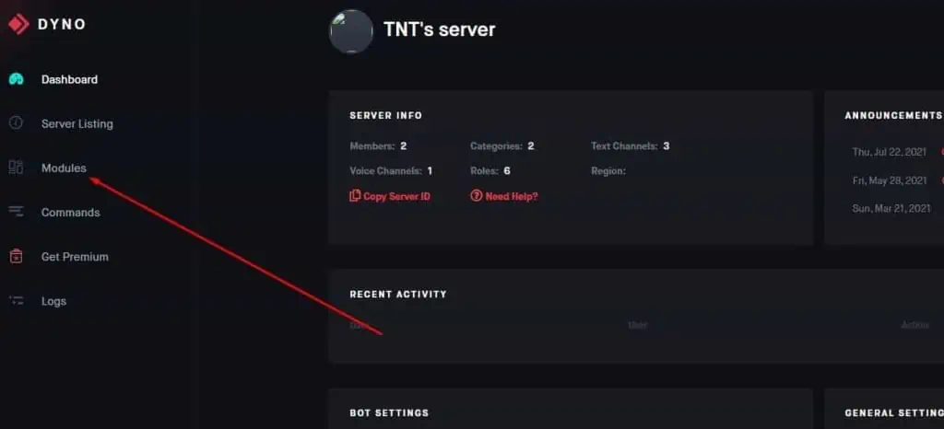Click the Commands list icon
This screenshot has height=429, width=944.
coord(17,212)
